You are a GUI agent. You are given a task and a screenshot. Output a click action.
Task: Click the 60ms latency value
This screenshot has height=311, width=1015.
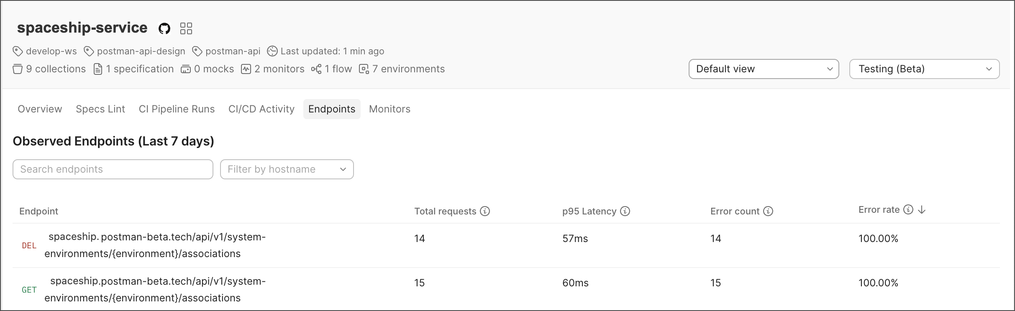tap(575, 283)
